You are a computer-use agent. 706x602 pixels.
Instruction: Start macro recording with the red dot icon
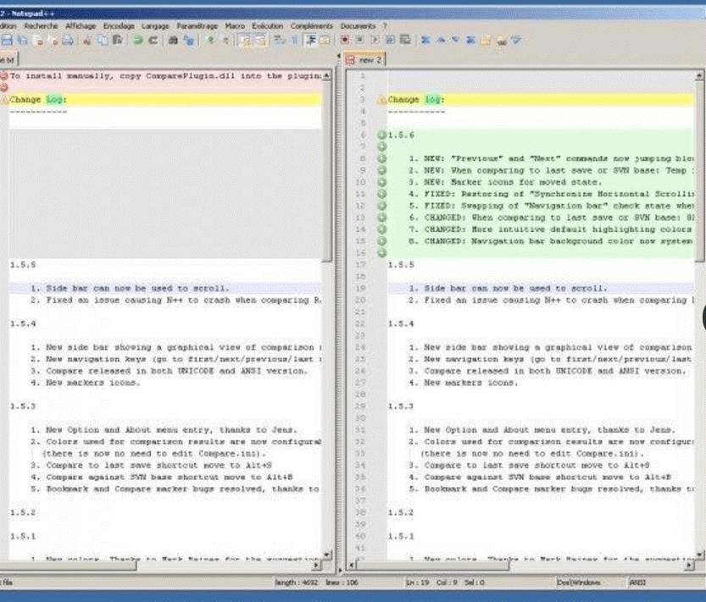[345, 40]
